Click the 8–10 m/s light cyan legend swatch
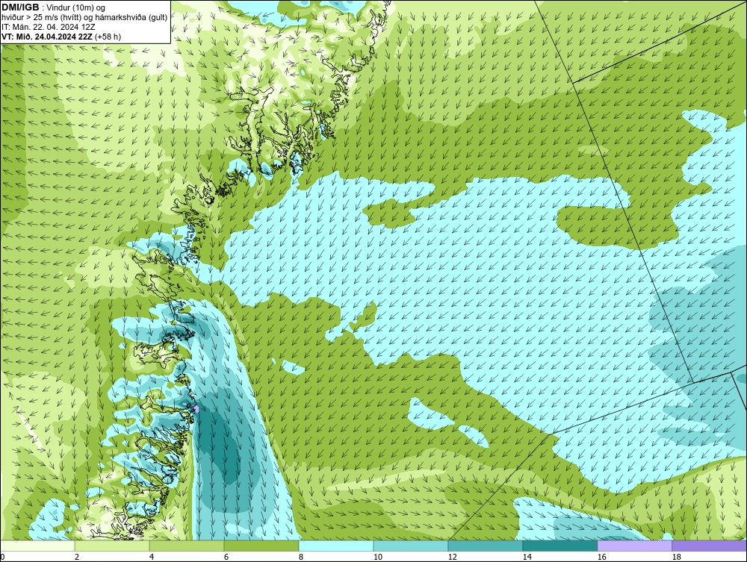 pos(336,546)
